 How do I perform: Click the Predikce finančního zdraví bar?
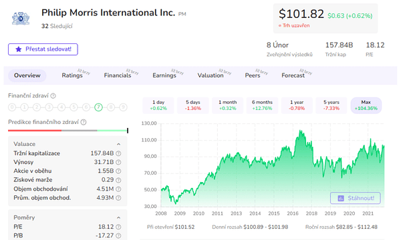point(68,131)
